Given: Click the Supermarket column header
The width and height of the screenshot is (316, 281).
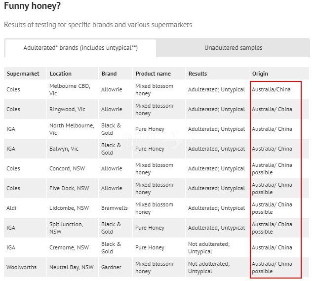Looking at the screenshot, I should coord(23,74).
